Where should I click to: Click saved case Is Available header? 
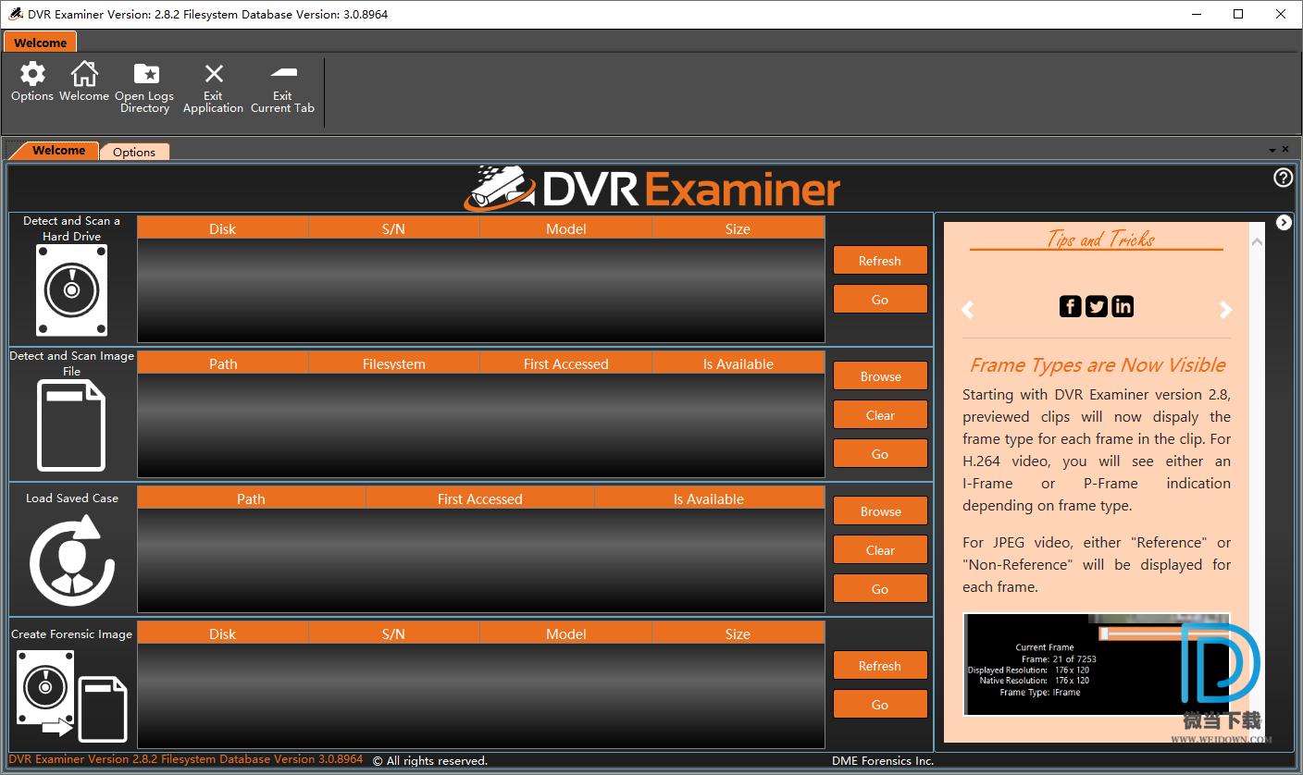pos(709,498)
